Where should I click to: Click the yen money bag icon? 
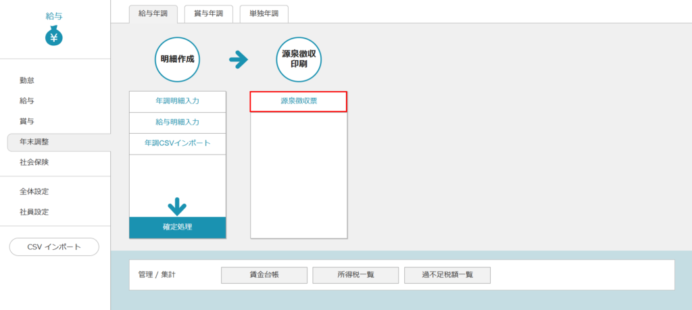click(x=54, y=35)
